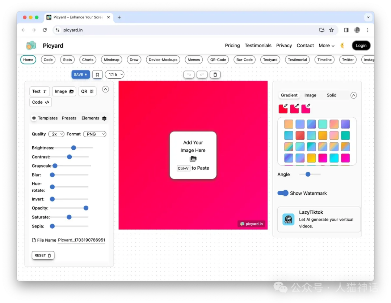The width and height of the screenshot is (391, 303).
Task: Add an Image element
Action: 64,91
